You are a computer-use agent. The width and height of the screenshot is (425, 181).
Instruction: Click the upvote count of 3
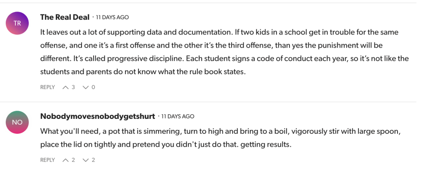pyautogui.click(x=73, y=87)
